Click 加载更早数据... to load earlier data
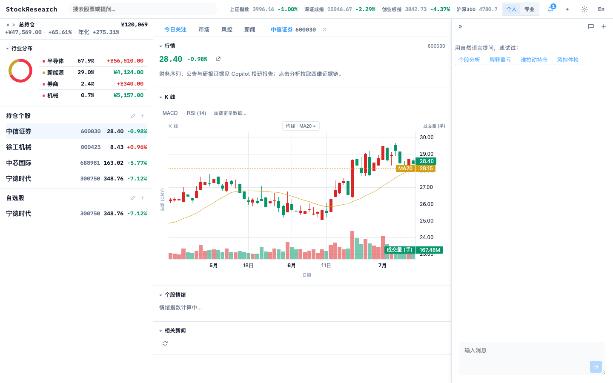The height and width of the screenshot is (383, 613). (230, 113)
